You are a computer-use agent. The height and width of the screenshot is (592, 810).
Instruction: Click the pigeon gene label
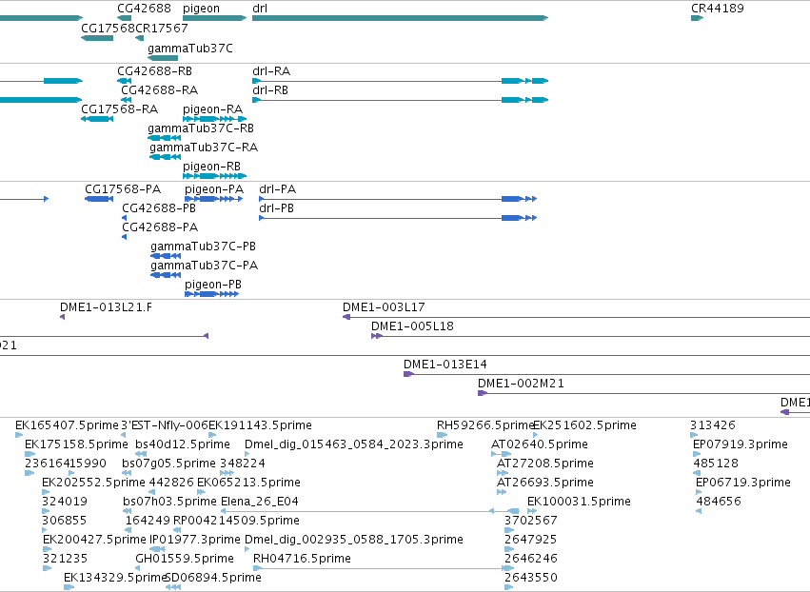[201, 9]
